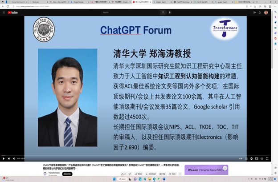The width and height of the screenshot is (278, 182).
Task: Open YouTube notifications bell
Action: [260, 12]
